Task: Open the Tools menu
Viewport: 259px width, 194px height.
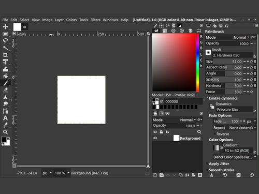Action: coord(83,20)
